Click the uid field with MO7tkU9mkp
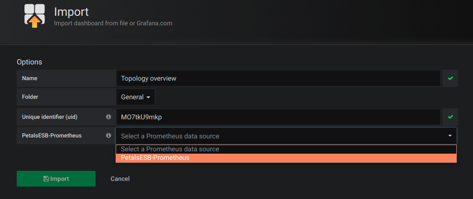The height and width of the screenshot is (199, 473). 278,116
